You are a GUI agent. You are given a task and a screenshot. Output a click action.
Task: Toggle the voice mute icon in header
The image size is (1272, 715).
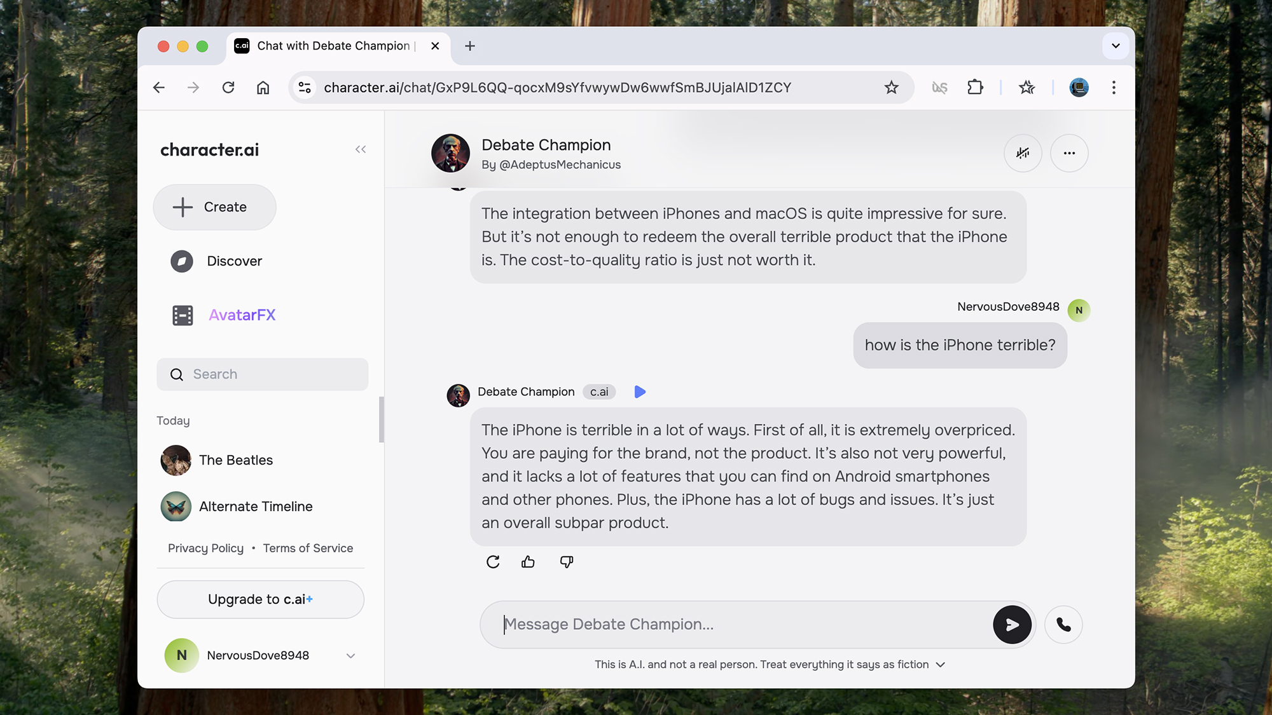coord(1023,153)
